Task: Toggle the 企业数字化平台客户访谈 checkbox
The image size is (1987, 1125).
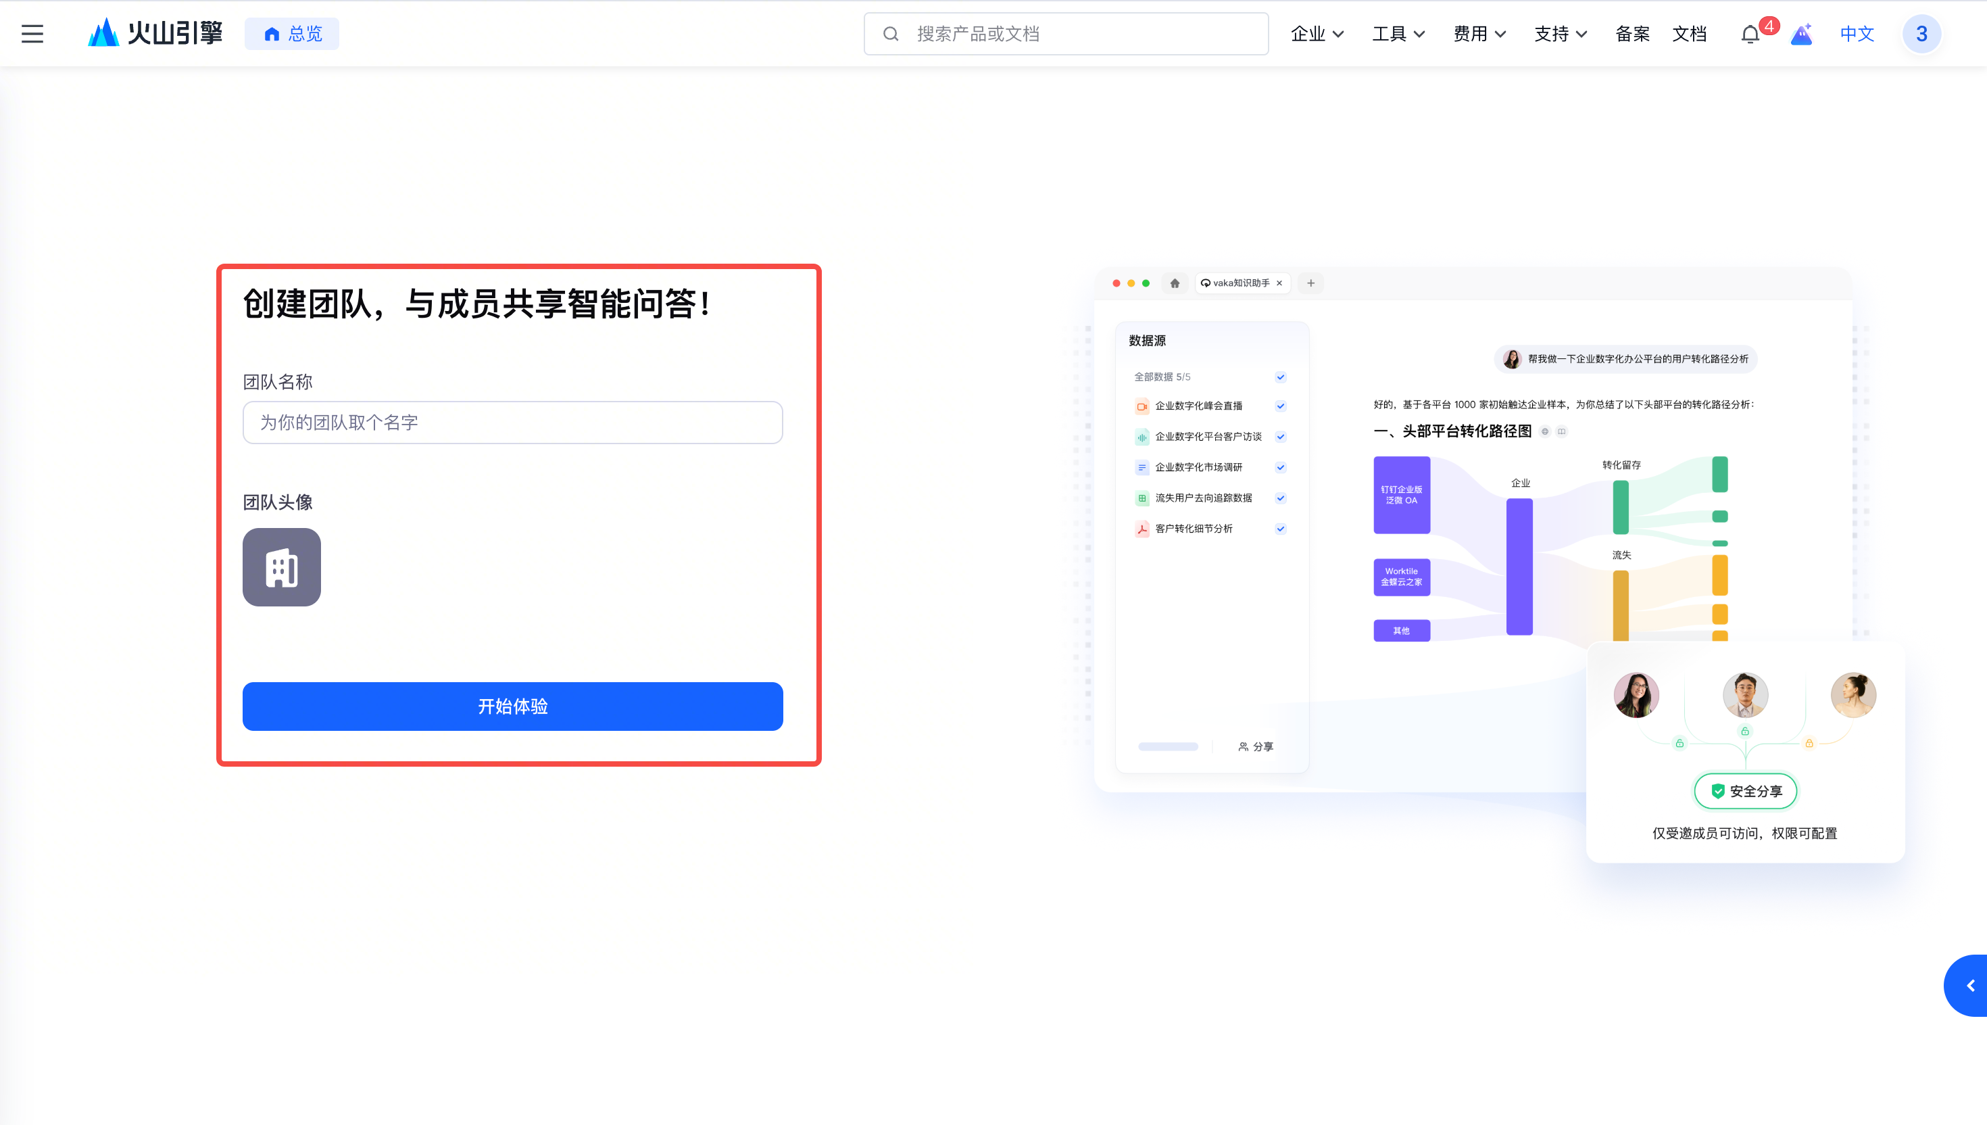Action: pos(1280,437)
